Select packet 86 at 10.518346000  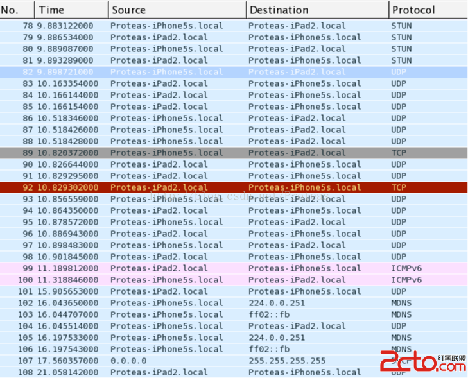tap(234, 118)
